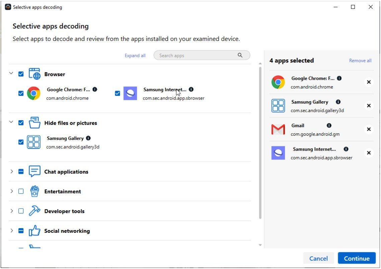The height and width of the screenshot is (269, 381).
Task: Click the Developer tools label
Action: point(64,211)
